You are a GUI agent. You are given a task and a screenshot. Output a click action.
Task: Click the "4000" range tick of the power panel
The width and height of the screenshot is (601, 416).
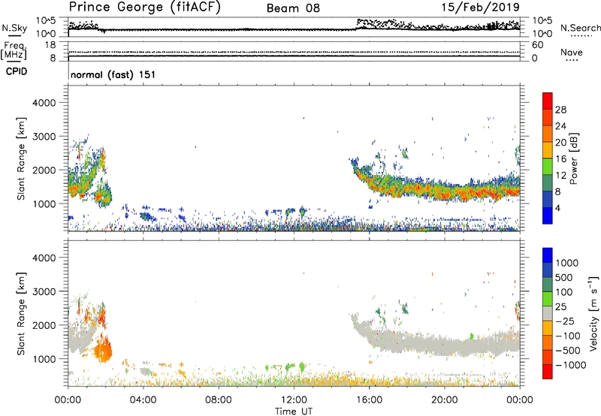pos(44,103)
